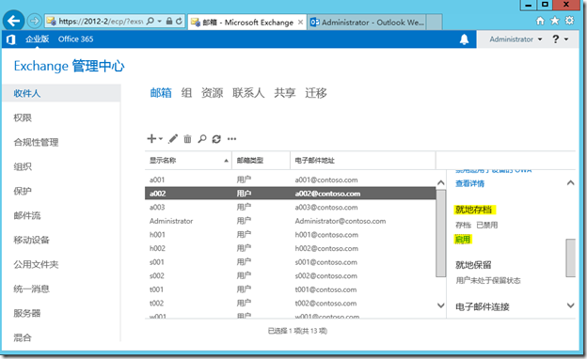Search mailboxes with magnifier icon

tap(202, 139)
